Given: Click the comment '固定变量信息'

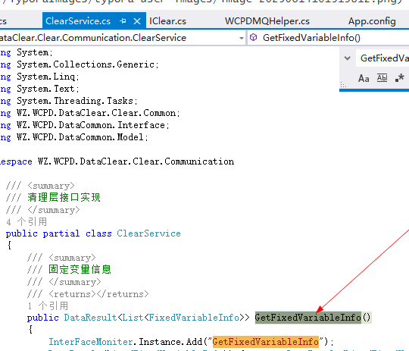Looking at the screenshot, I should [80, 269].
